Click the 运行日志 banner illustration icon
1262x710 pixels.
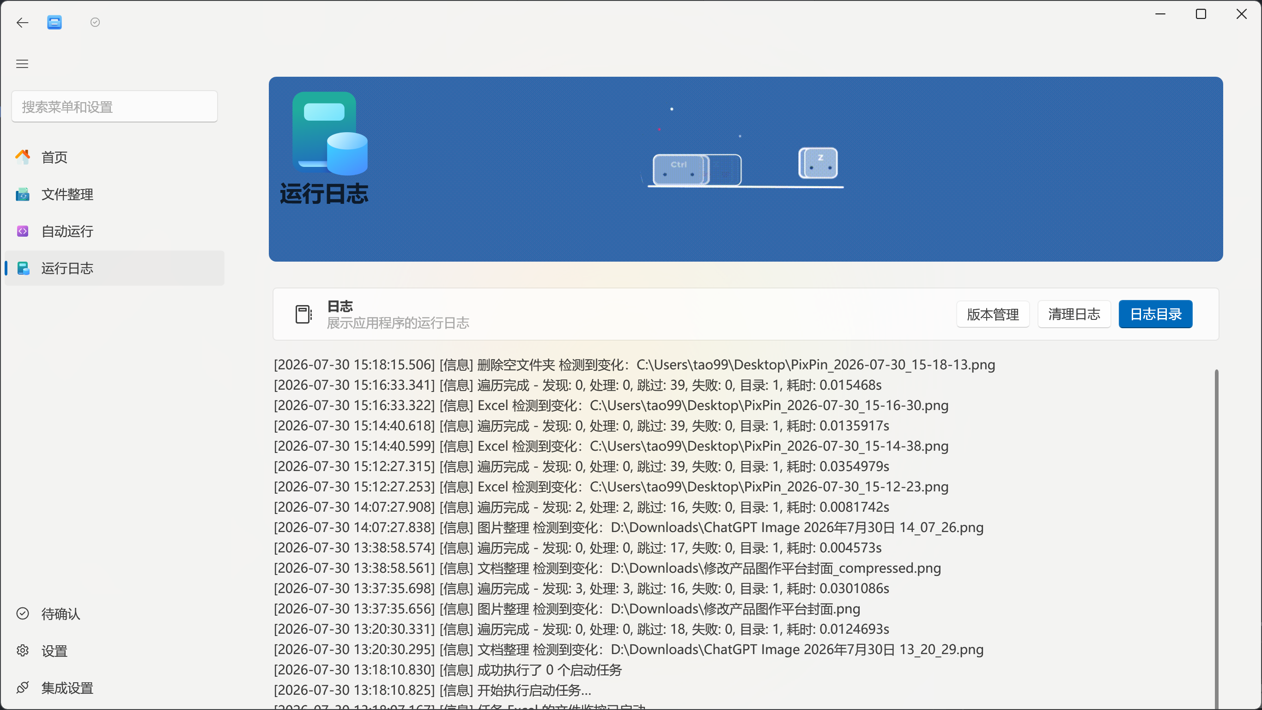330,134
